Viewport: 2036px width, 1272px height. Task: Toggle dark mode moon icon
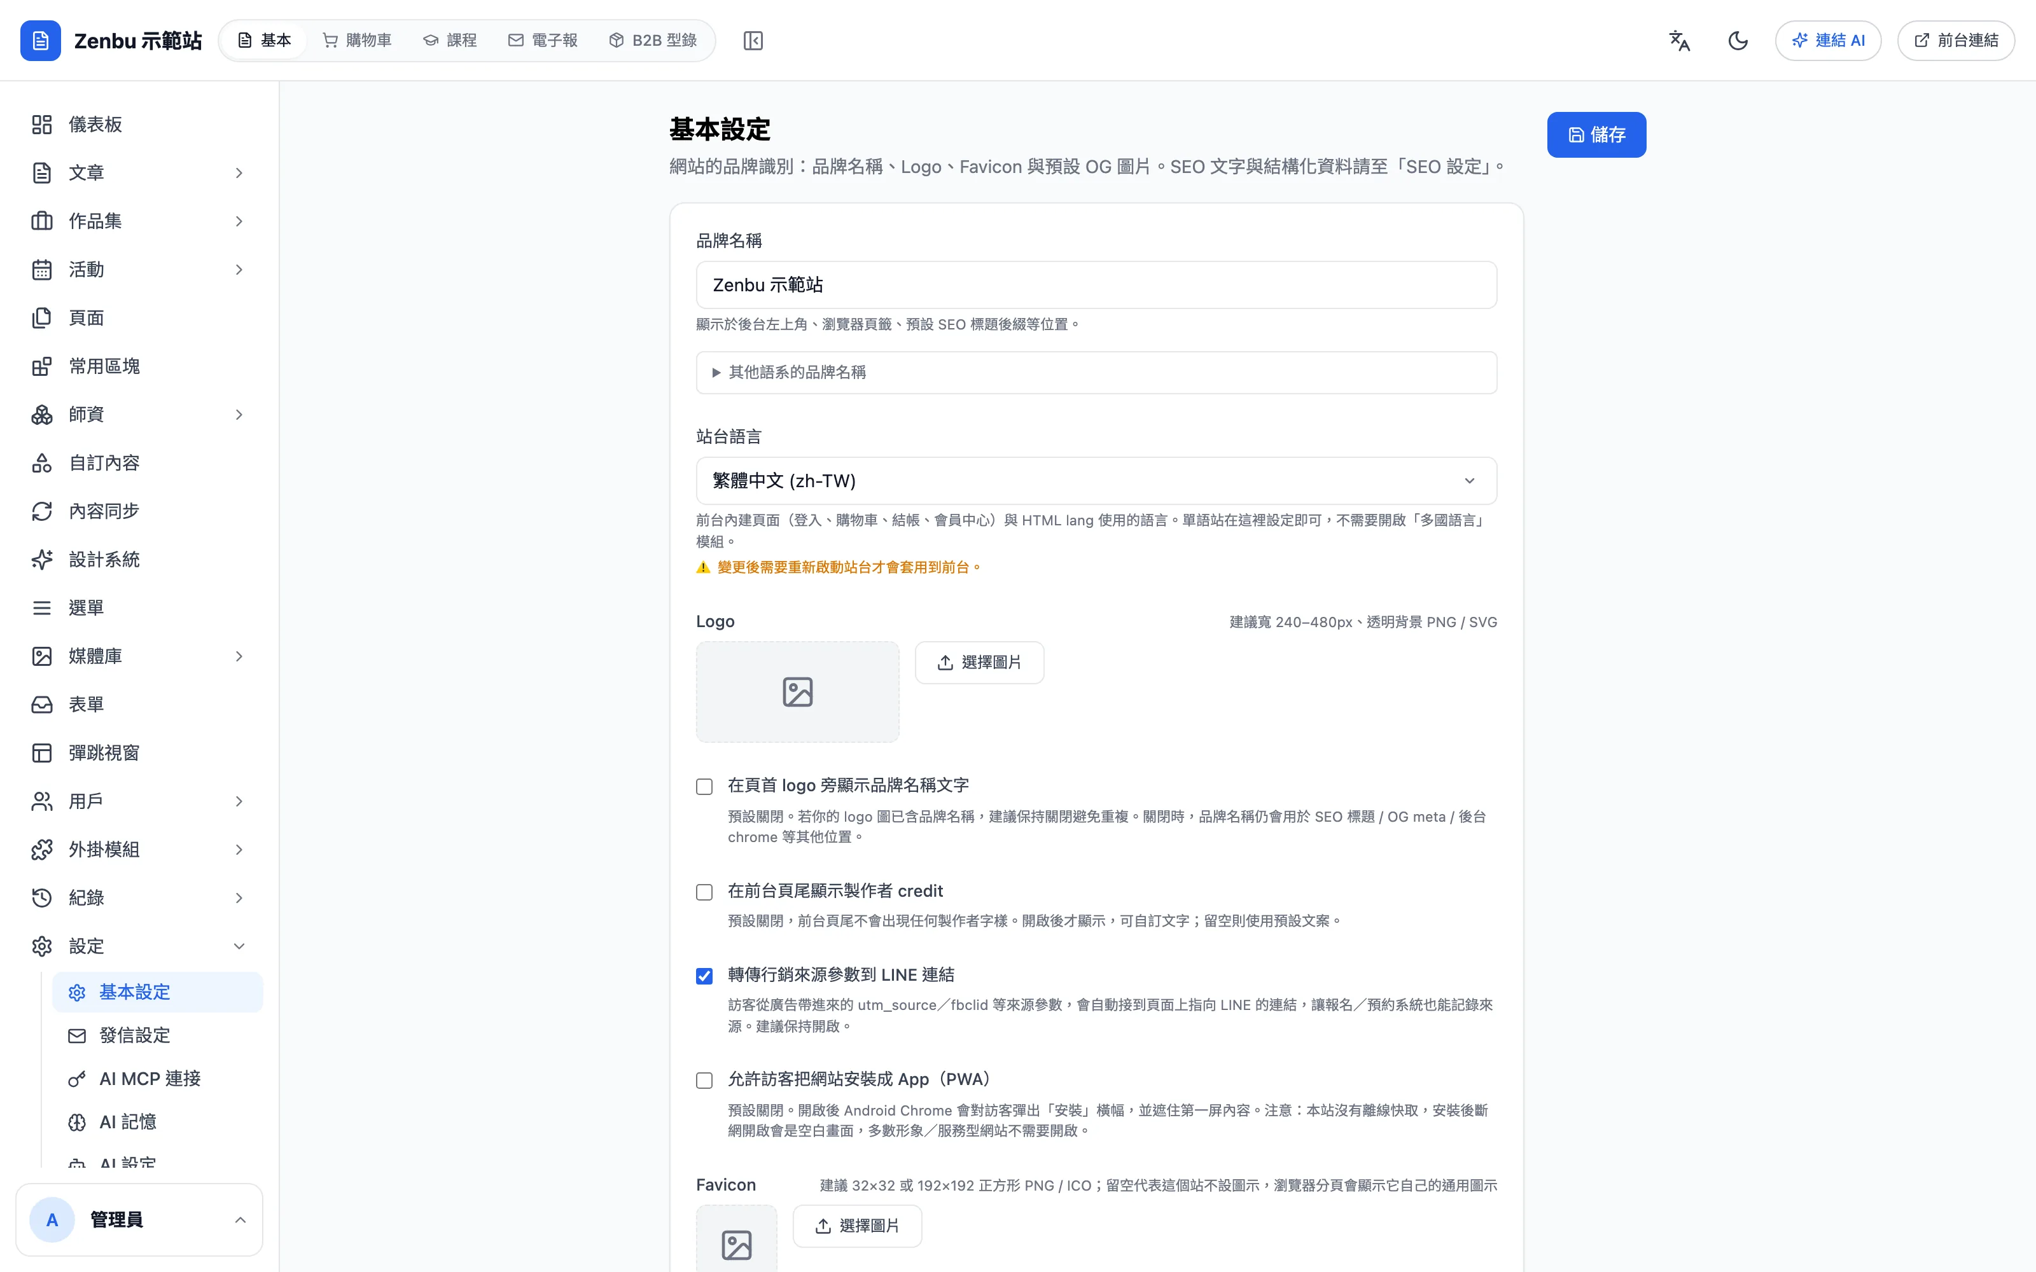coord(1738,40)
